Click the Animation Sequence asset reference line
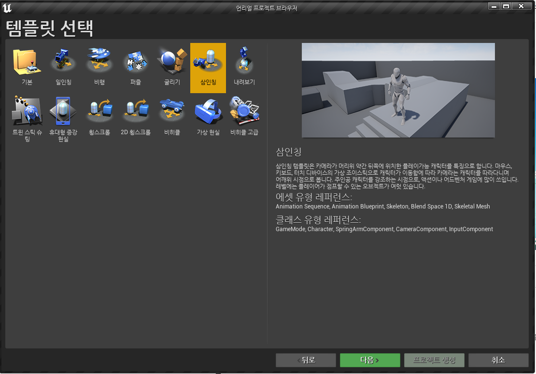 [x=383, y=206]
